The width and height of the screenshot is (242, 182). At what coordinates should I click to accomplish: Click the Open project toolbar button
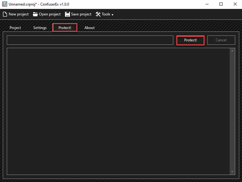(x=47, y=14)
